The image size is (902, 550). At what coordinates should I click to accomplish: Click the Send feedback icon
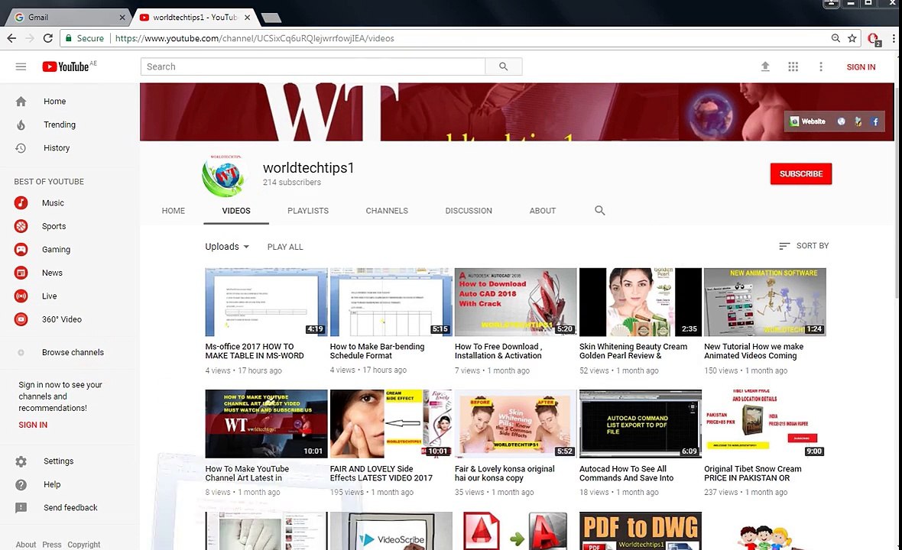21,507
